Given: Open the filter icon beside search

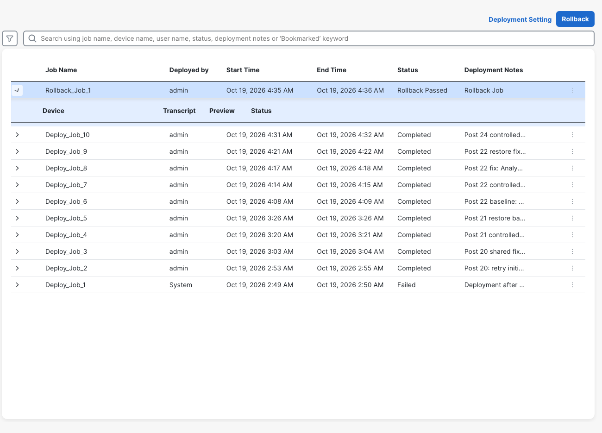Looking at the screenshot, I should point(10,38).
